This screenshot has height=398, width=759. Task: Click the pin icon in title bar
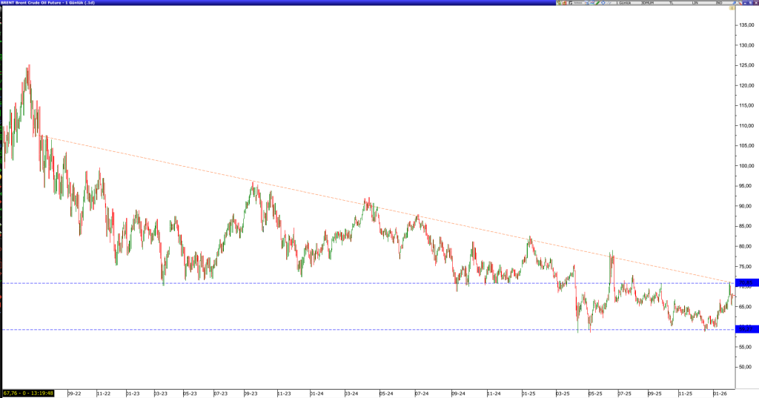click(x=734, y=3)
